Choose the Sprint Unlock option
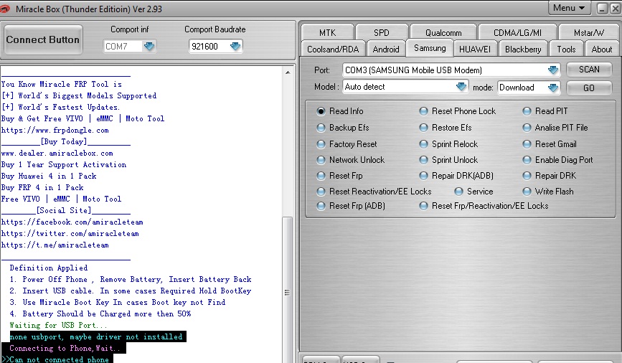 (424, 160)
